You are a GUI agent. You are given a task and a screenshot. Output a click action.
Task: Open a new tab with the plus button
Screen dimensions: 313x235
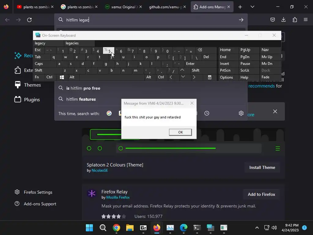pyautogui.click(x=240, y=7)
